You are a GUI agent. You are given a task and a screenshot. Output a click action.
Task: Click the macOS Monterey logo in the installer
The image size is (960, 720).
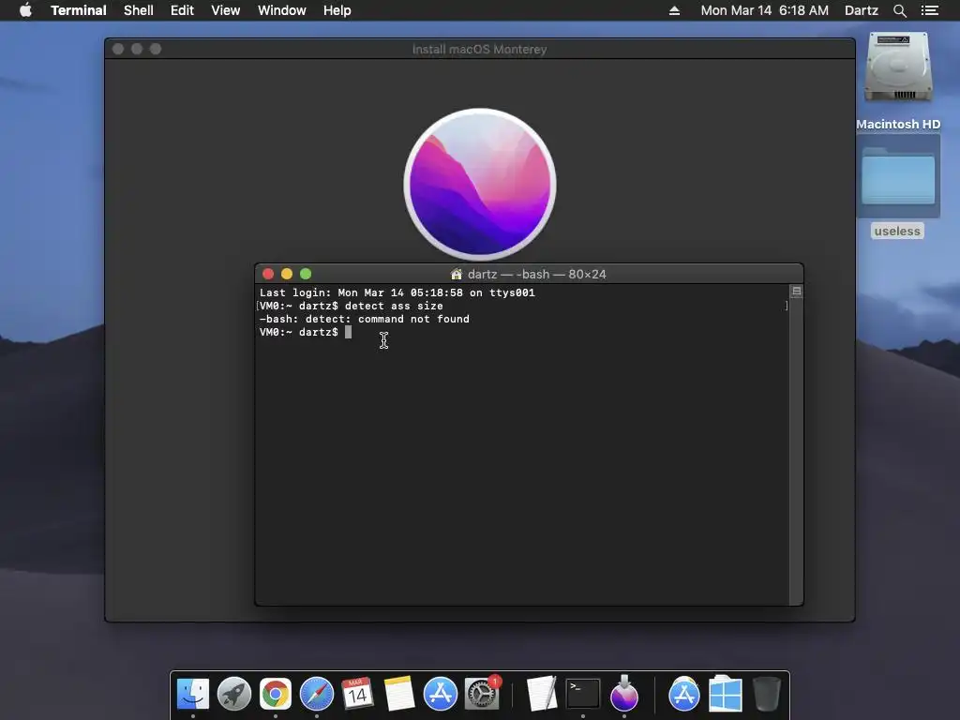pos(479,185)
